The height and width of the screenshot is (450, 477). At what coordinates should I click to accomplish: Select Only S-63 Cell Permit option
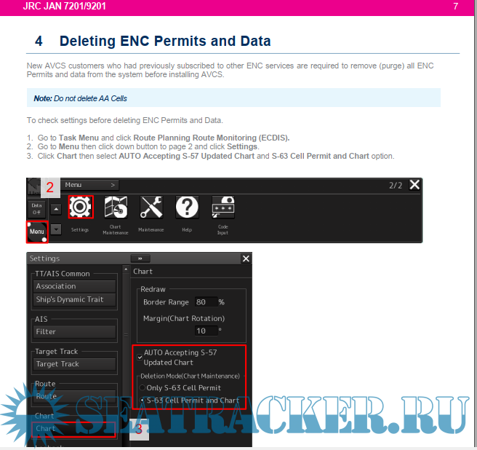click(x=142, y=387)
